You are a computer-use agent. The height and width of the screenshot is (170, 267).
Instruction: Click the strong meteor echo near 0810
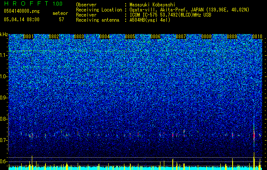tap(254, 134)
